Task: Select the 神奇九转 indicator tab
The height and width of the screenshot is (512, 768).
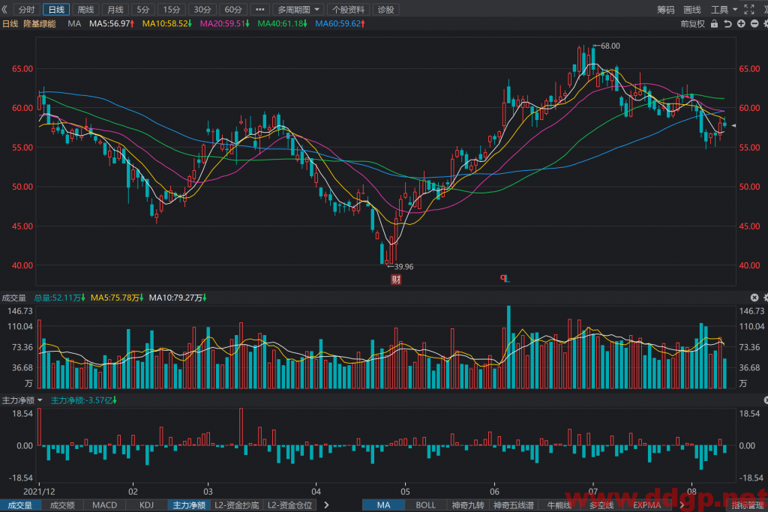Action: coord(468,505)
